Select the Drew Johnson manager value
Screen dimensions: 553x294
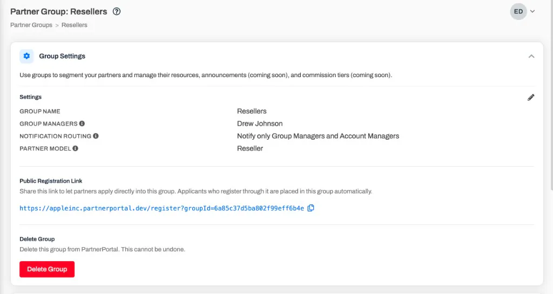[260, 124]
